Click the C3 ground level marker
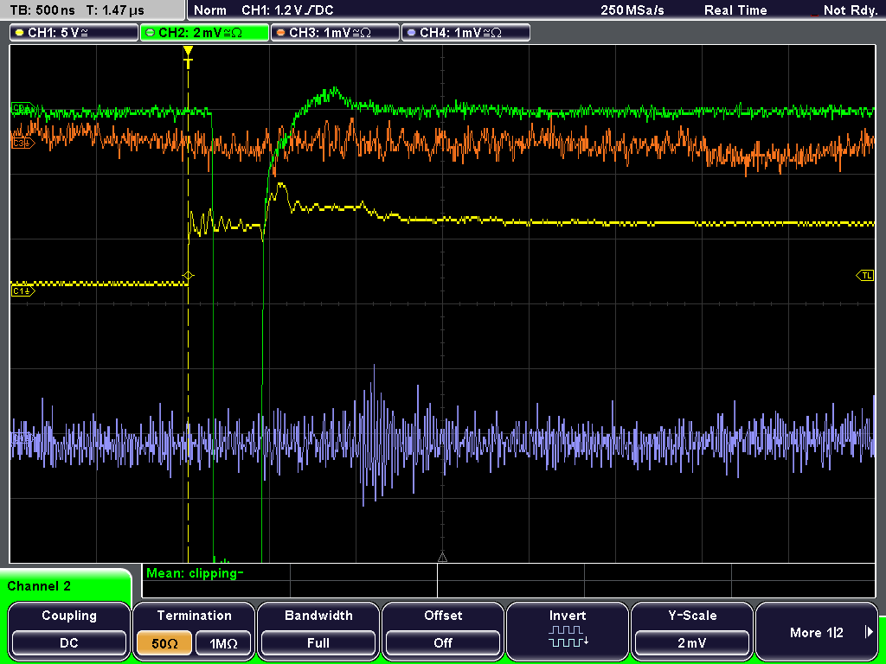This screenshot has width=886, height=664. pyautogui.click(x=23, y=144)
